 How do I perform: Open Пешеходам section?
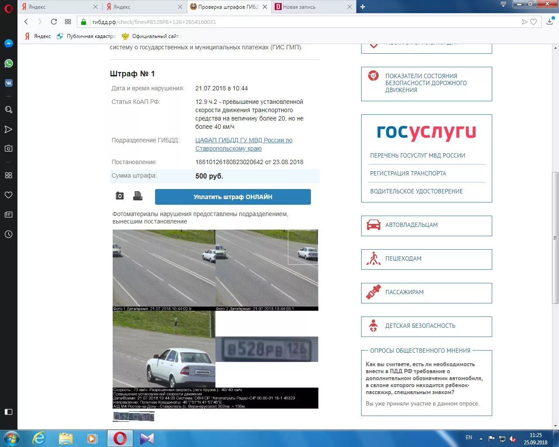[426, 259]
